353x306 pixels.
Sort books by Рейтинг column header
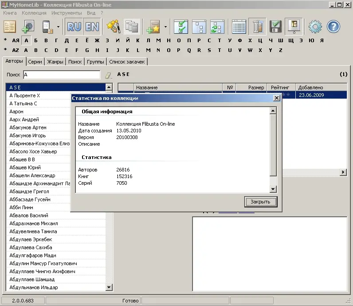pyautogui.click(x=281, y=87)
